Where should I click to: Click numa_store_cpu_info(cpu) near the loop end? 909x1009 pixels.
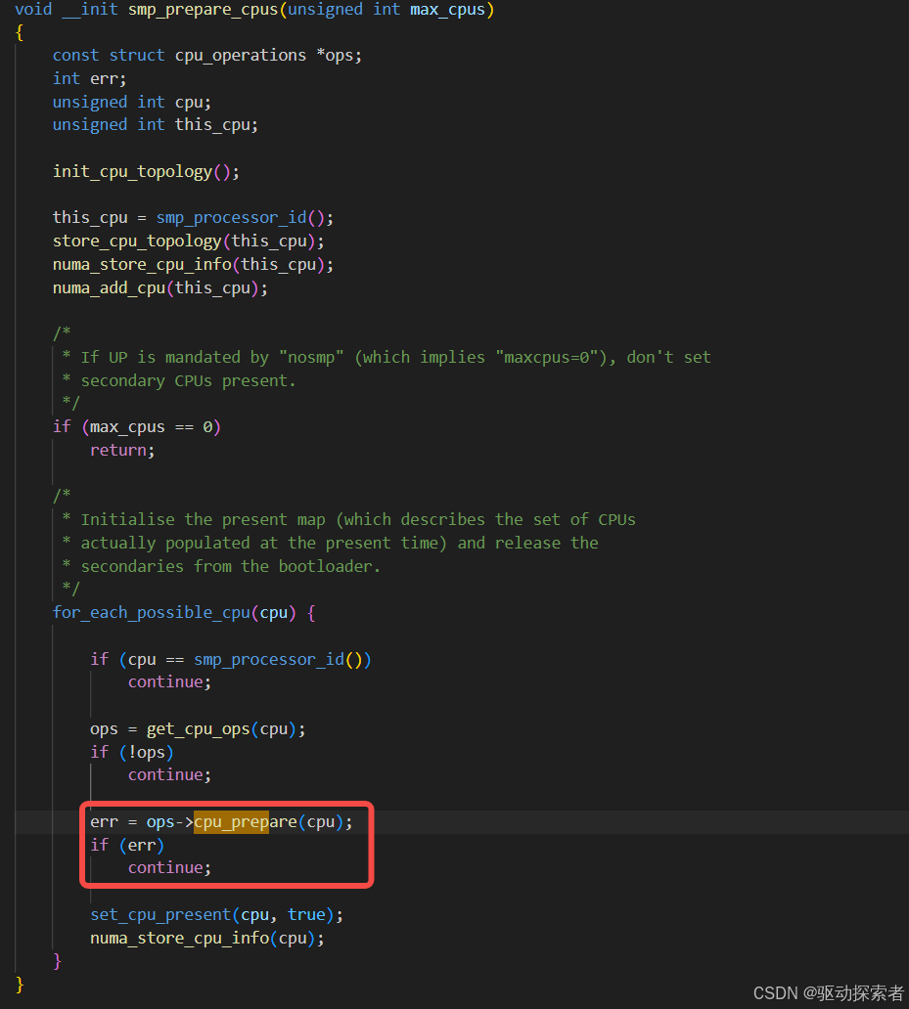(x=207, y=939)
